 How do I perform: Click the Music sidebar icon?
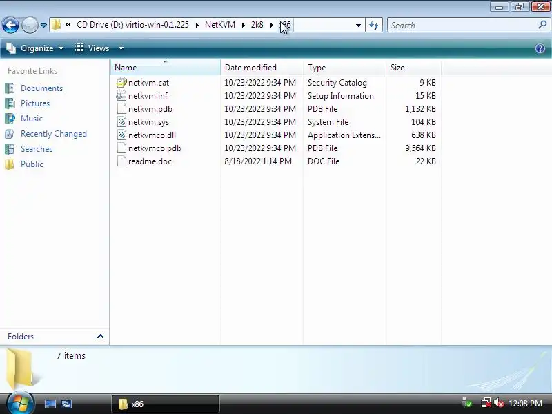click(10, 118)
